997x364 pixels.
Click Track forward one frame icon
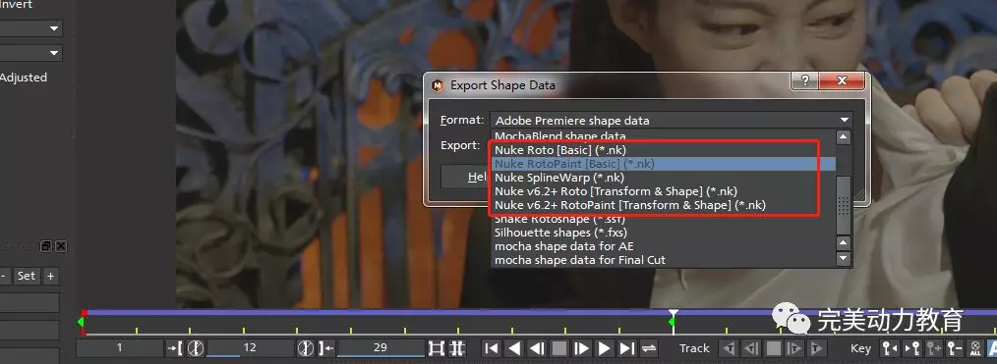(x=794, y=348)
